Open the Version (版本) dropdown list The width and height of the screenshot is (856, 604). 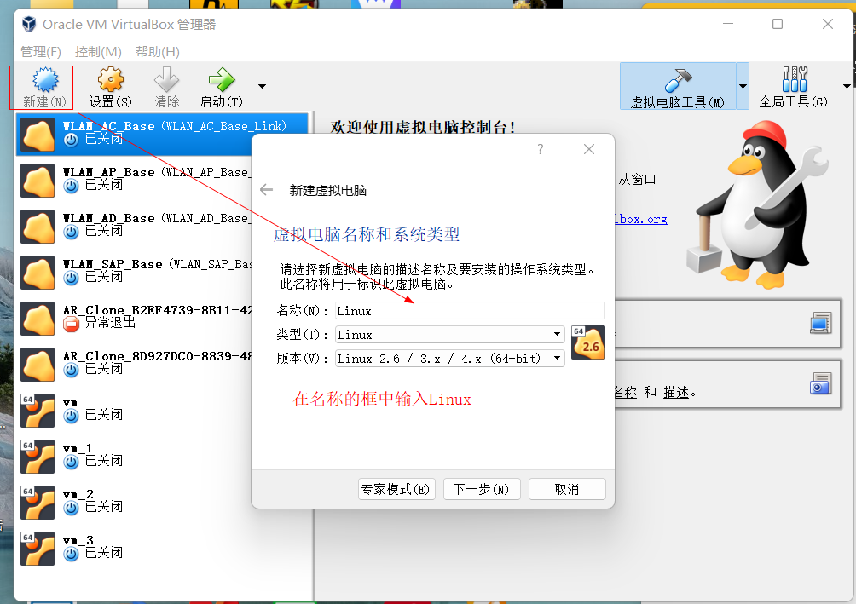tap(449, 359)
